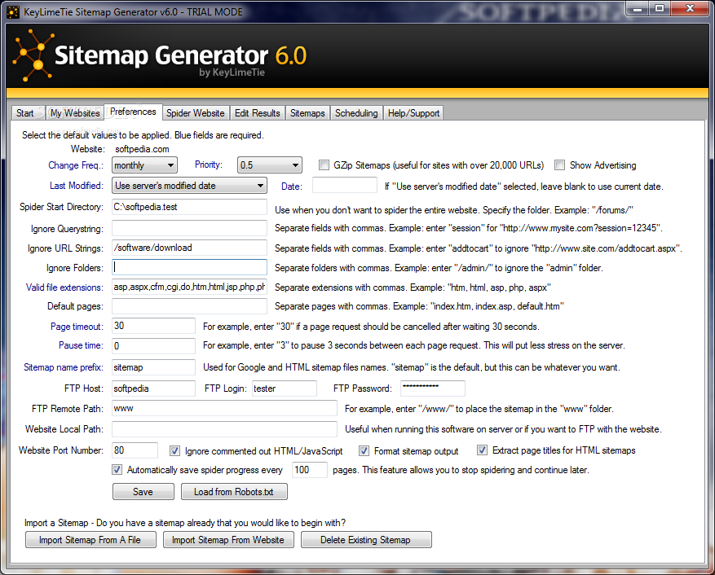
Task: Click the FTP Password field
Action: pyautogui.click(x=433, y=388)
